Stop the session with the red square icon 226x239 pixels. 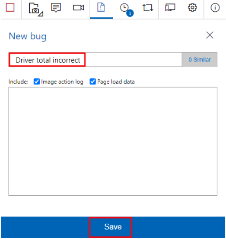click(x=10, y=8)
